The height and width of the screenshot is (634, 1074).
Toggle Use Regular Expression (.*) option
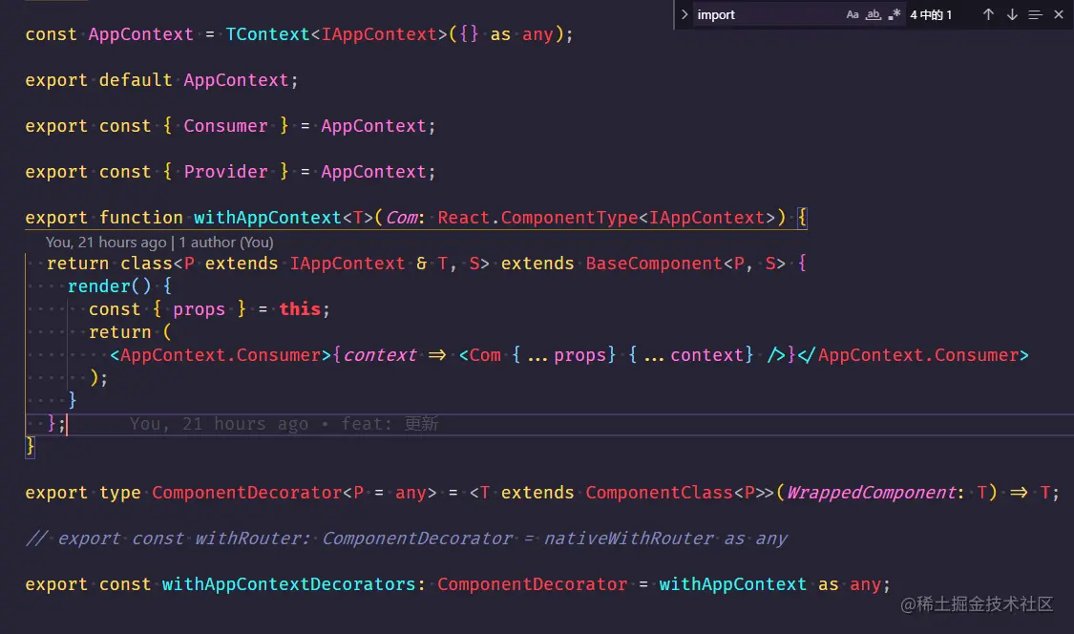(894, 14)
